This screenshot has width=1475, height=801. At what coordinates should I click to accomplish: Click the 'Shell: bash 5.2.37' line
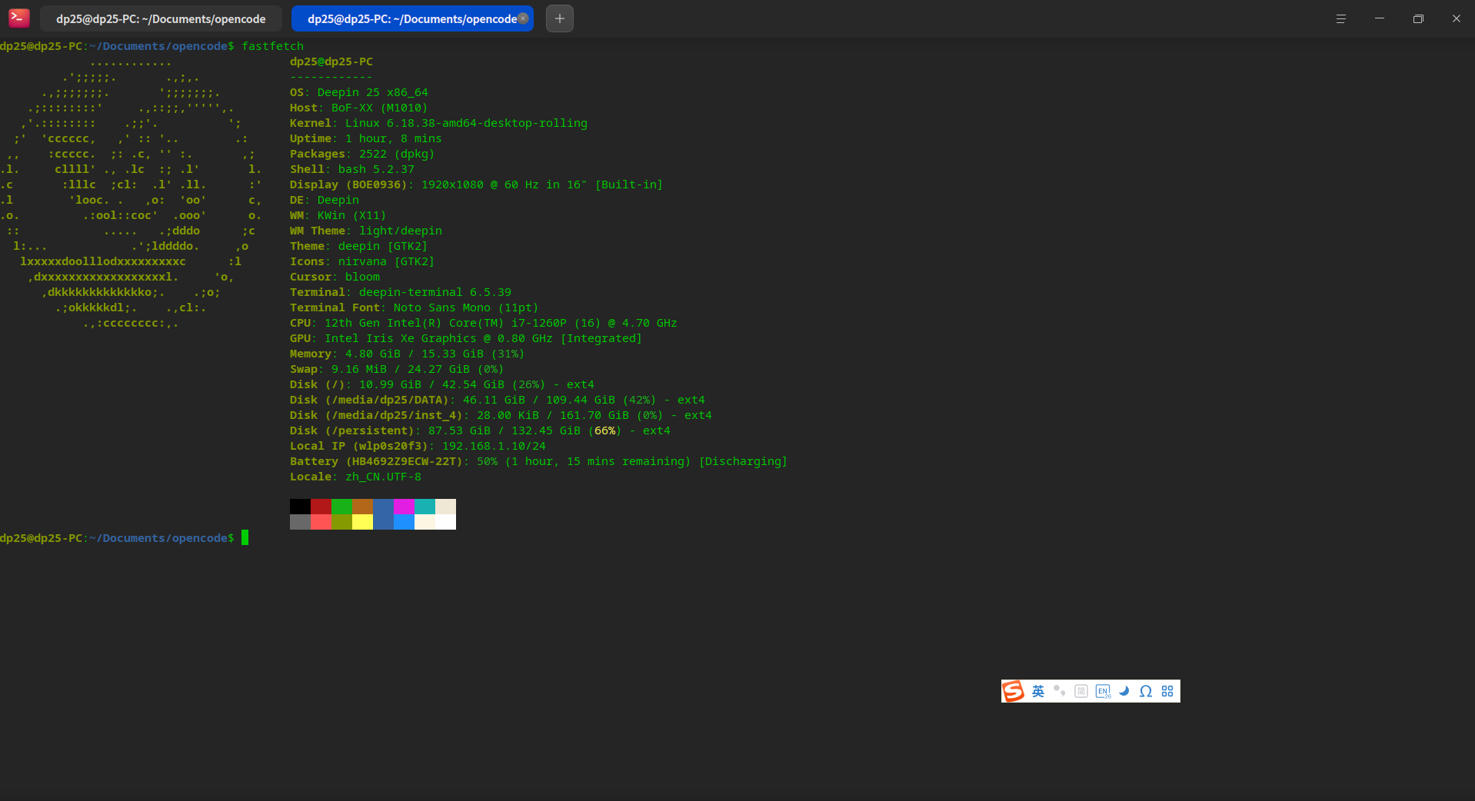click(352, 169)
